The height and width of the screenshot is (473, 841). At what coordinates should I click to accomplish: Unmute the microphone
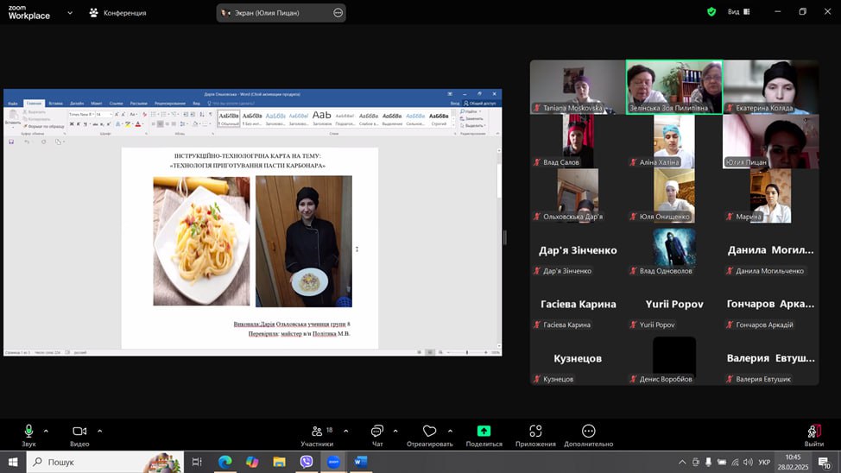[28, 432]
